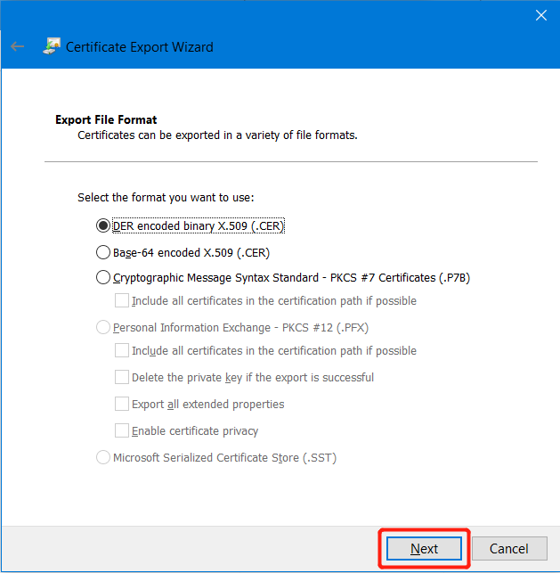
Task: Click the Export File Format heading
Action: tap(106, 119)
